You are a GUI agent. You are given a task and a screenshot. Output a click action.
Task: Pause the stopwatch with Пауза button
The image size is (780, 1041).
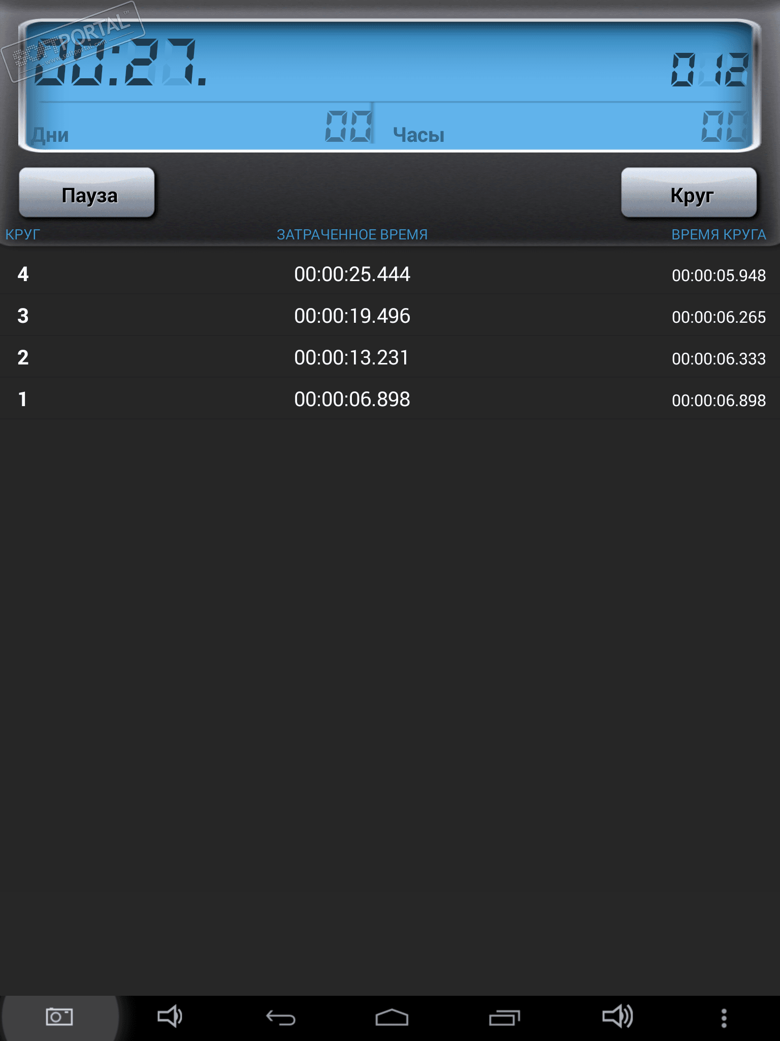[x=87, y=193]
